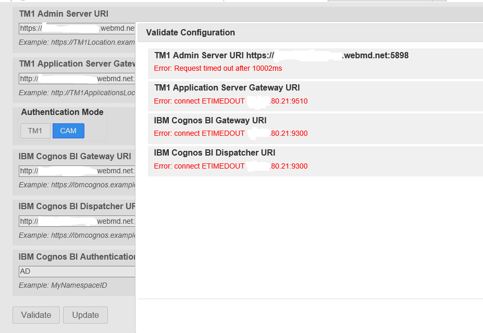
Task: Click the Authentication Mode label
Action: tap(62, 112)
